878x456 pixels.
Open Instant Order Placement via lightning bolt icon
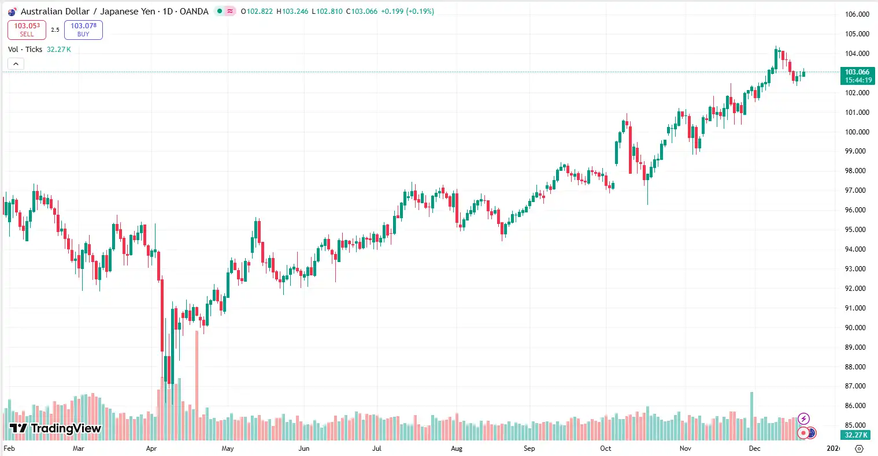pyautogui.click(x=803, y=418)
